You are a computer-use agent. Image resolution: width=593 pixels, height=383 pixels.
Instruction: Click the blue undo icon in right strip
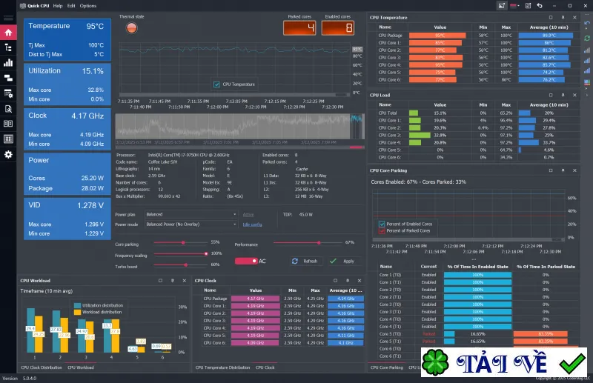click(x=587, y=24)
